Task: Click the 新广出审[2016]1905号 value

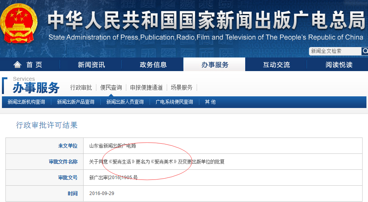Action: 113,178
